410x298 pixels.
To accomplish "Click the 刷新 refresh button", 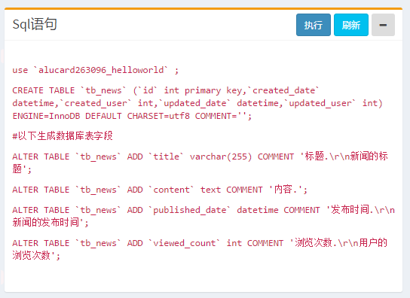I will point(351,25).
